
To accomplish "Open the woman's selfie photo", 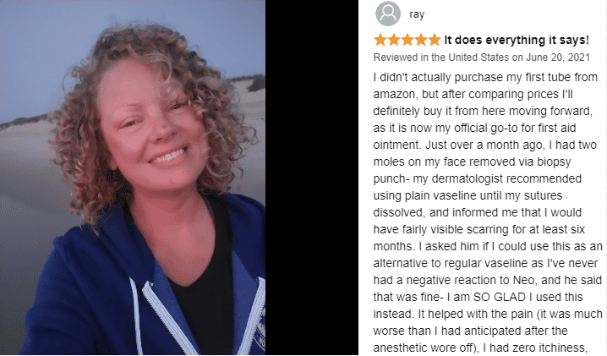I will click(x=133, y=178).
